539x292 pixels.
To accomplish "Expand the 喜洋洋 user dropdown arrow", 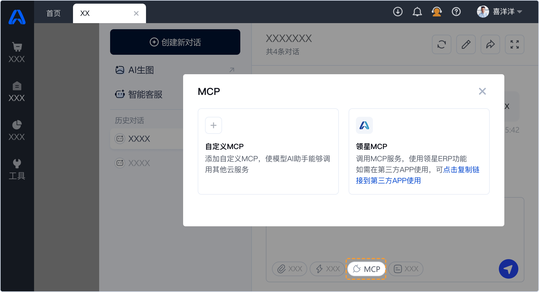I will click(520, 12).
